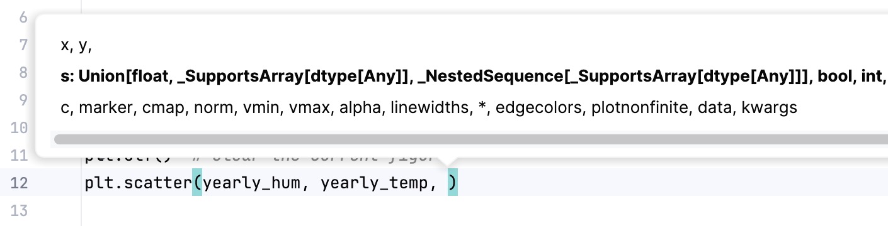The width and height of the screenshot is (888, 226).
Task: Click line number 6 in the gutter
Action: [23, 18]
